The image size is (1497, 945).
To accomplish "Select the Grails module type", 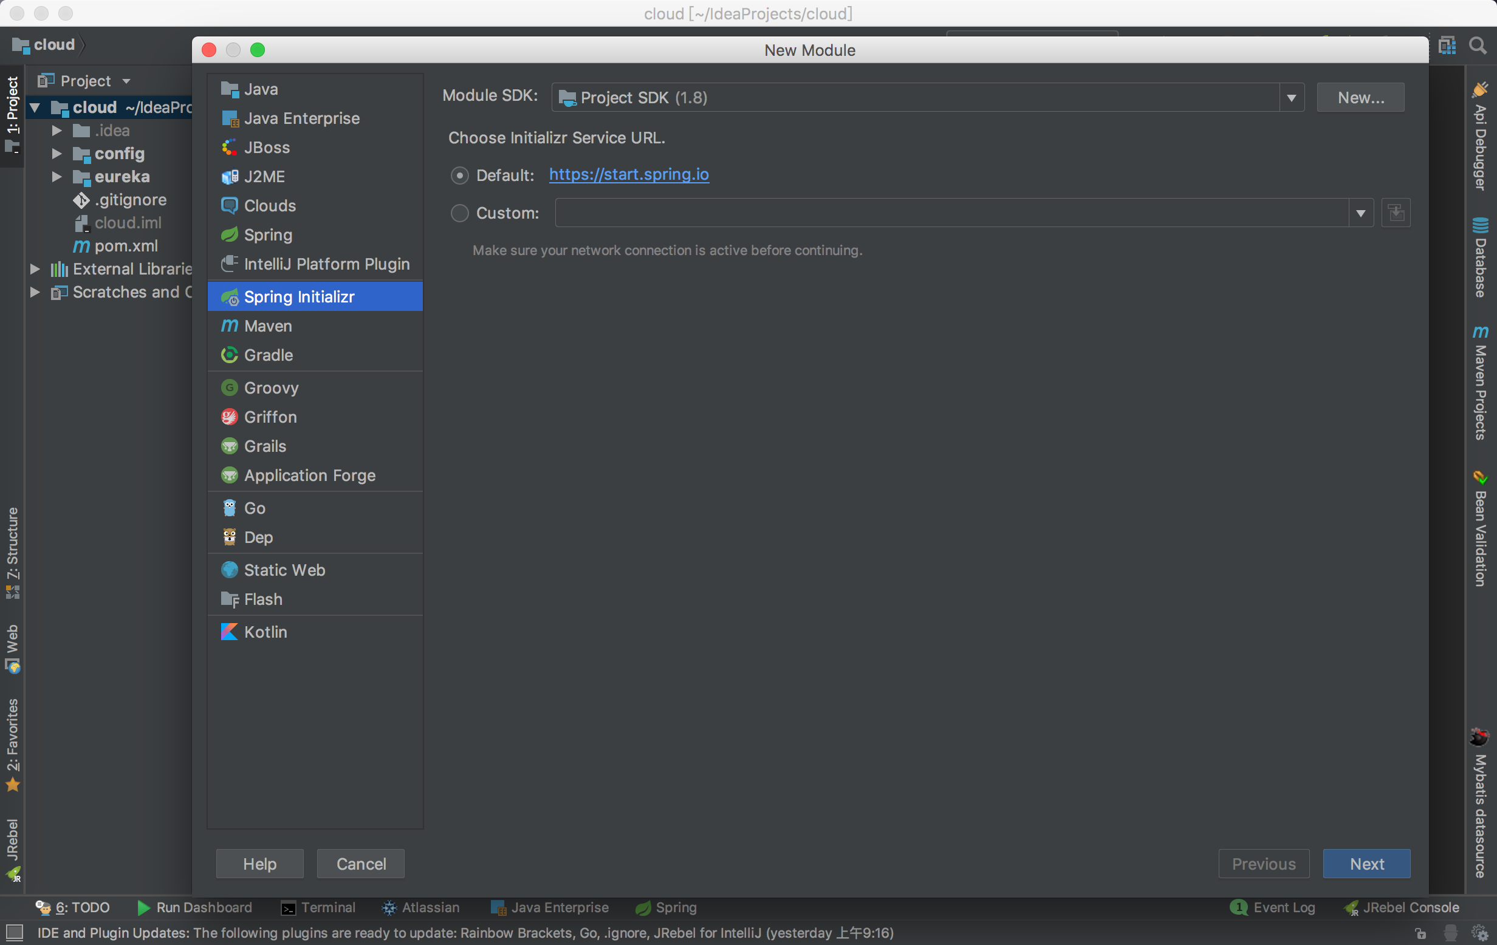I will 264,446.
